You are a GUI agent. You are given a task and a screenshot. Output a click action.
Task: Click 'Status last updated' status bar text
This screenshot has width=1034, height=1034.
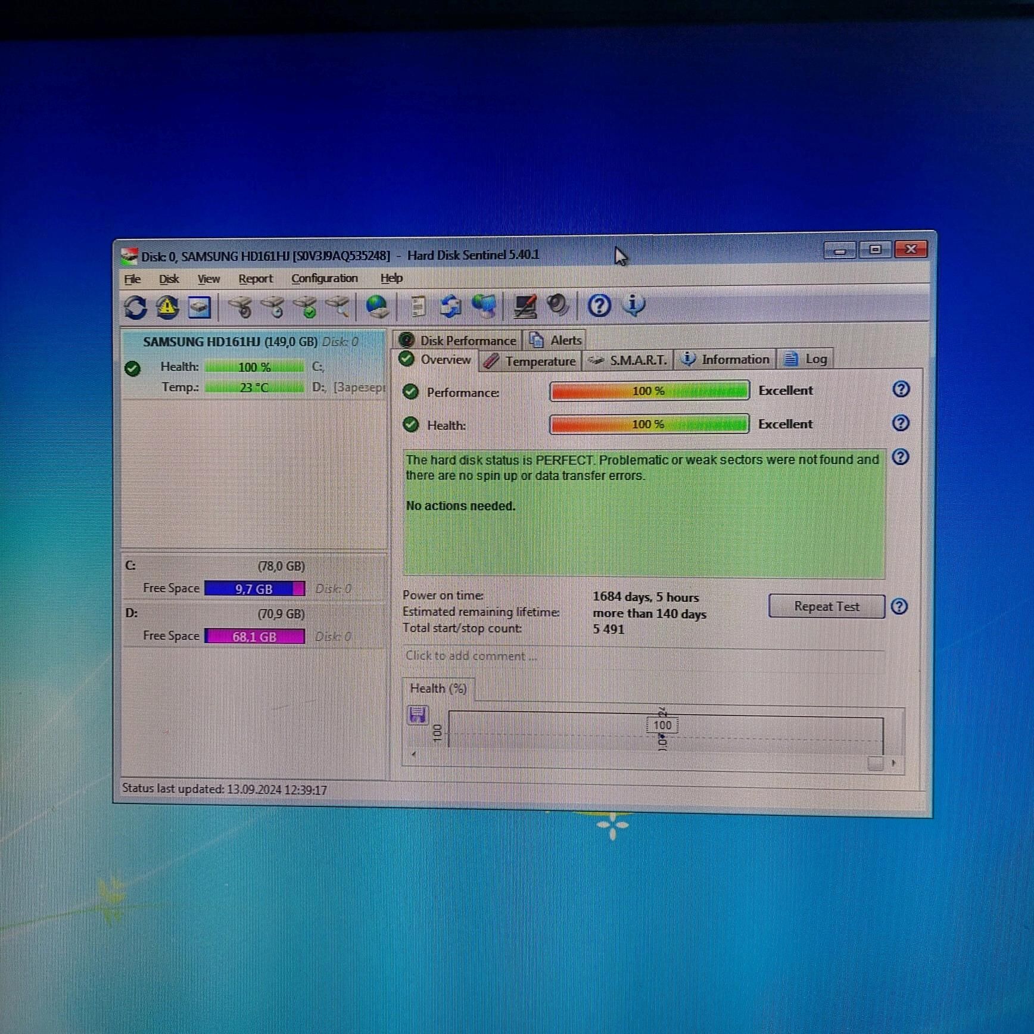[x=224, y=789]
